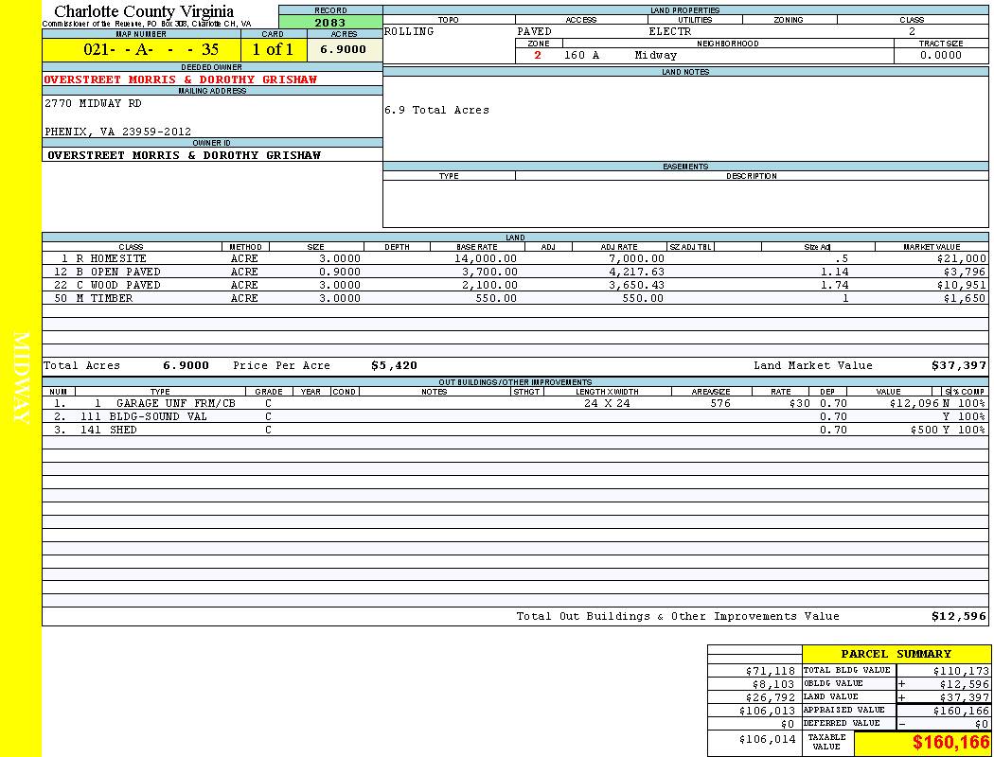Image resolution: width=994 pixels, height=757 pixels.
Task: Click the owner ID name field
Action: pyautogui.click(x=184, y=155)
